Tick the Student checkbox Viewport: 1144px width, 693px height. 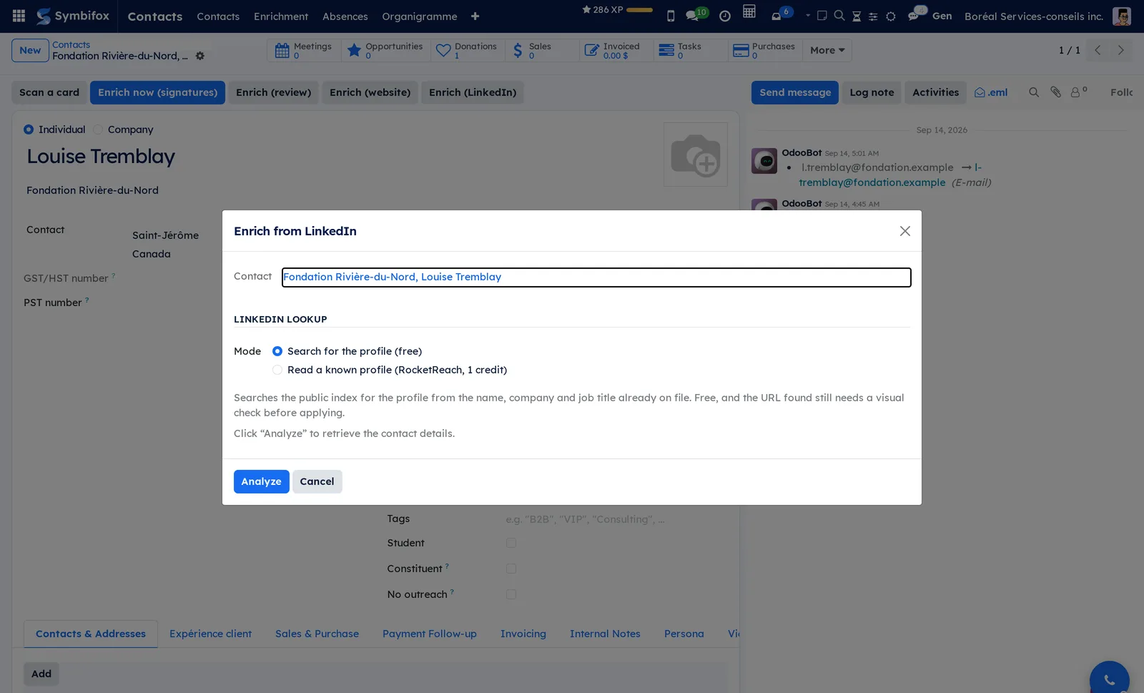511,543
